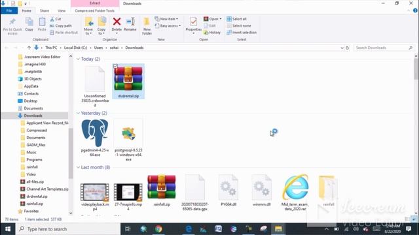Open Google Chrome from the taskbar
The height and width of the screenshot is (235, 419).
coord(158,229)
